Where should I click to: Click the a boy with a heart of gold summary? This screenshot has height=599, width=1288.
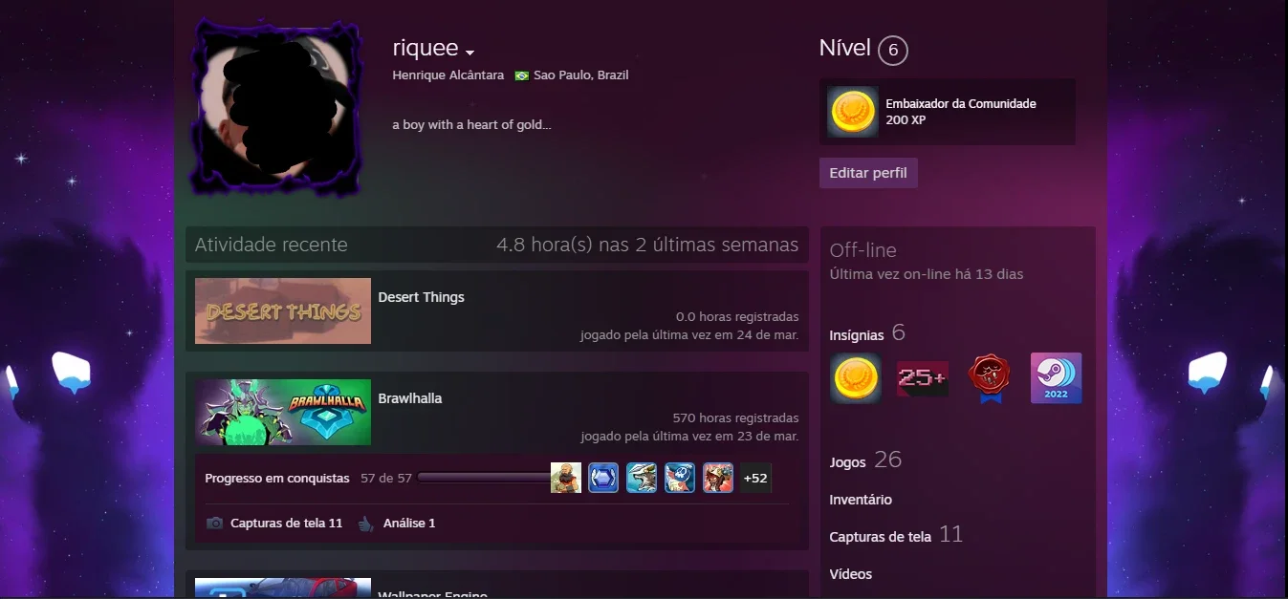[471, 125]
